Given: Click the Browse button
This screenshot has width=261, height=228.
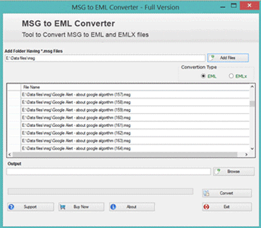Looking at the screenshot, I should pos(234,171).
